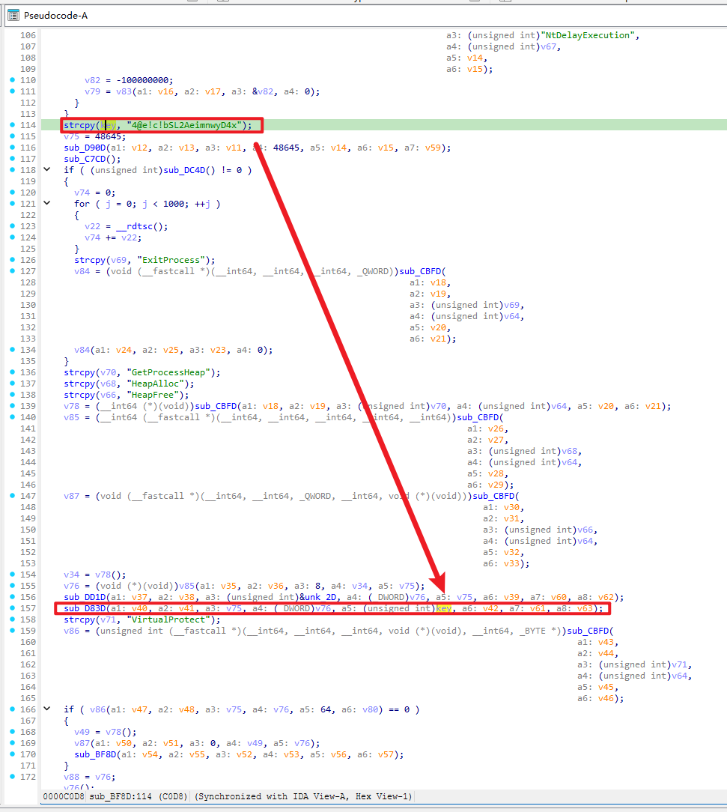Toggle breakpoint dot on line 172
The height and width of the screenshot is (812, 727).
tap(13, 776)
